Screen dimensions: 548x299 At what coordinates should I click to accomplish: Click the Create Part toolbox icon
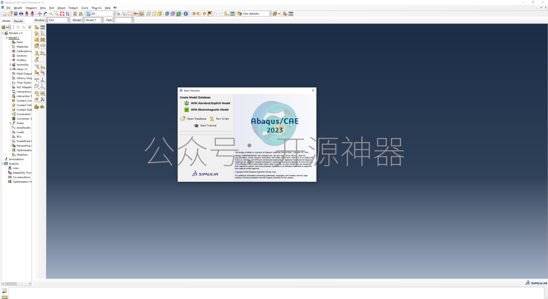pos(37,27)
